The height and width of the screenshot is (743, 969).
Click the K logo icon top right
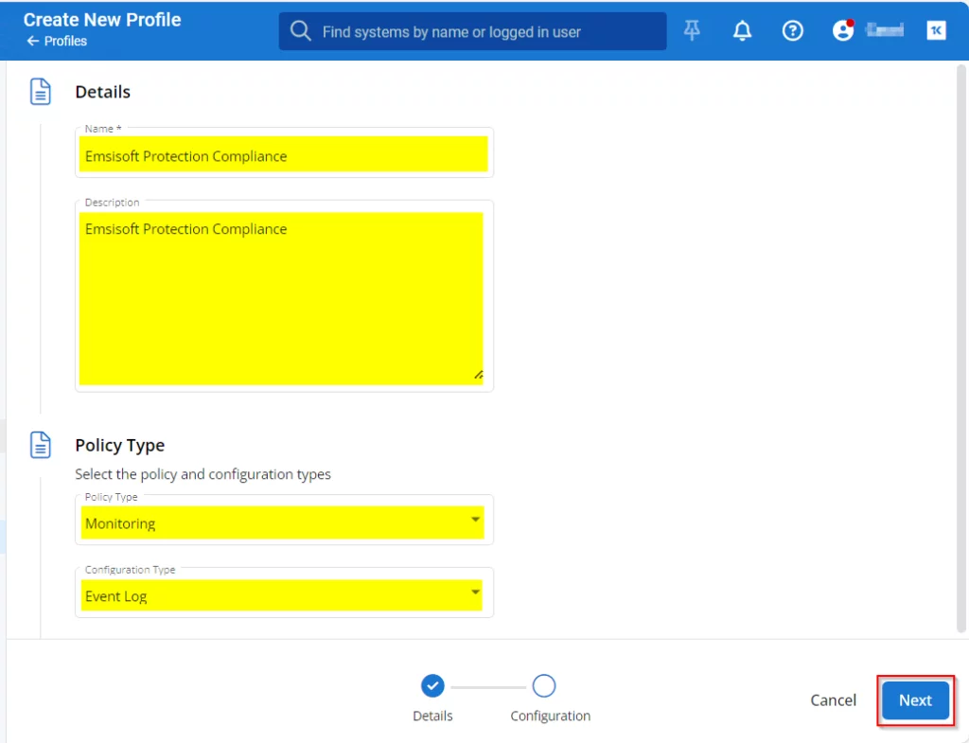pyautogui.click(x=936, y=31)
